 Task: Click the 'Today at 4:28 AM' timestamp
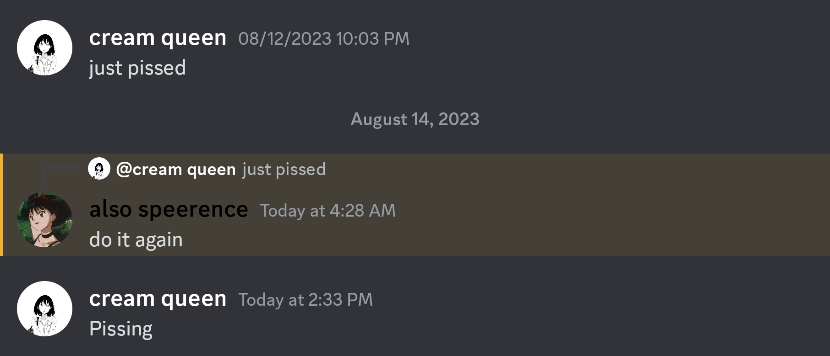[328, 211]
